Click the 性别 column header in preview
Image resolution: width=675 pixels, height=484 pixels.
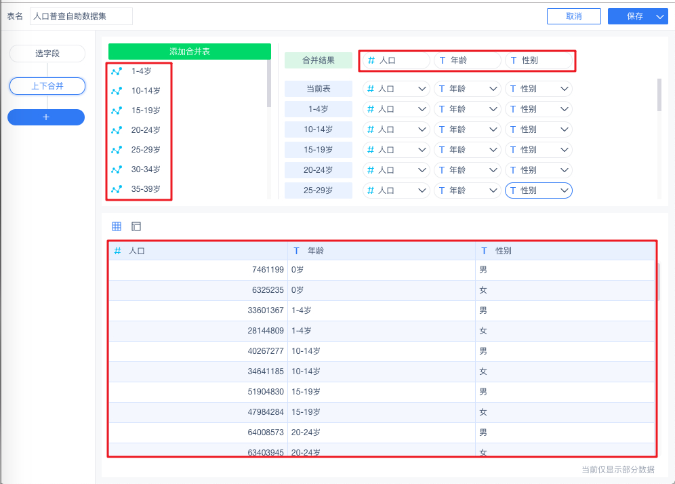tap(565, 251)
